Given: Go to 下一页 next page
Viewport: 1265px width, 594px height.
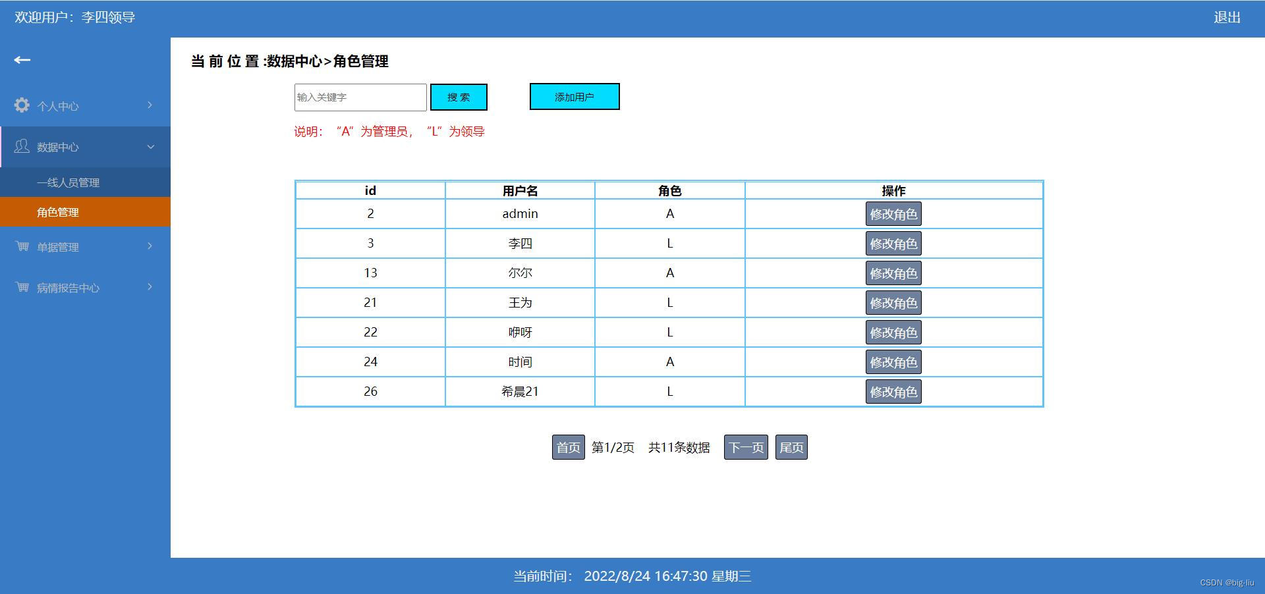Looking at the screenshot, I should click(x=746, y=448).
